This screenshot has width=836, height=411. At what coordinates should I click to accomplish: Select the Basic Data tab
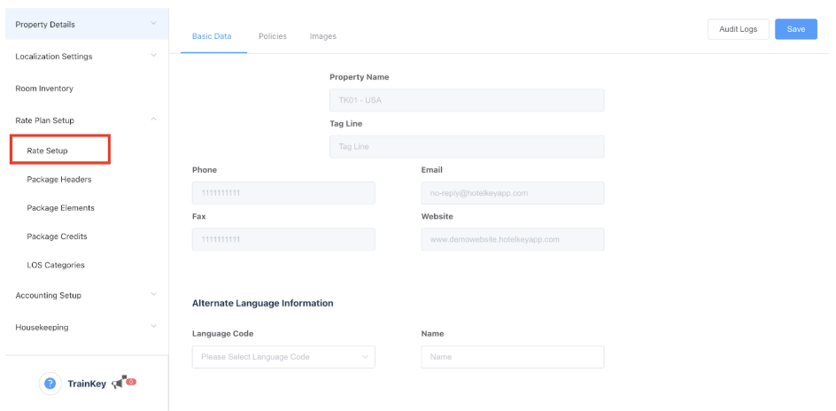click(212, 36)
